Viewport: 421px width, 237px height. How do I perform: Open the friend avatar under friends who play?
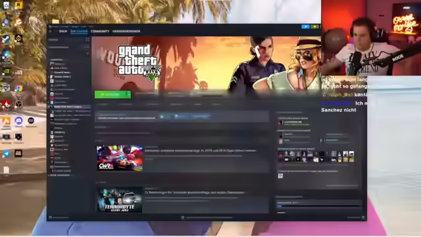click(x=280, y=123)
